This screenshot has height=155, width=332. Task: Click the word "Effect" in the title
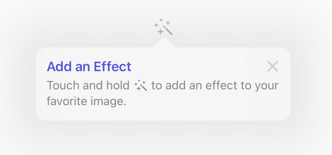tap(112, 66)
